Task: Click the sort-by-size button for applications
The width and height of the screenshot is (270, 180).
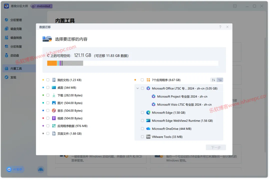Action: pyautogui.click(x=220, y=80)
